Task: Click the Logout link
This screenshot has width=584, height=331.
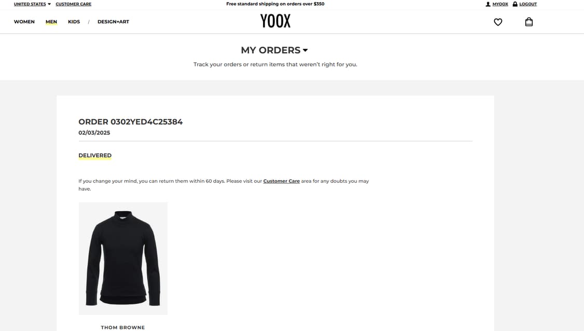Action: (x=528, y=4)
